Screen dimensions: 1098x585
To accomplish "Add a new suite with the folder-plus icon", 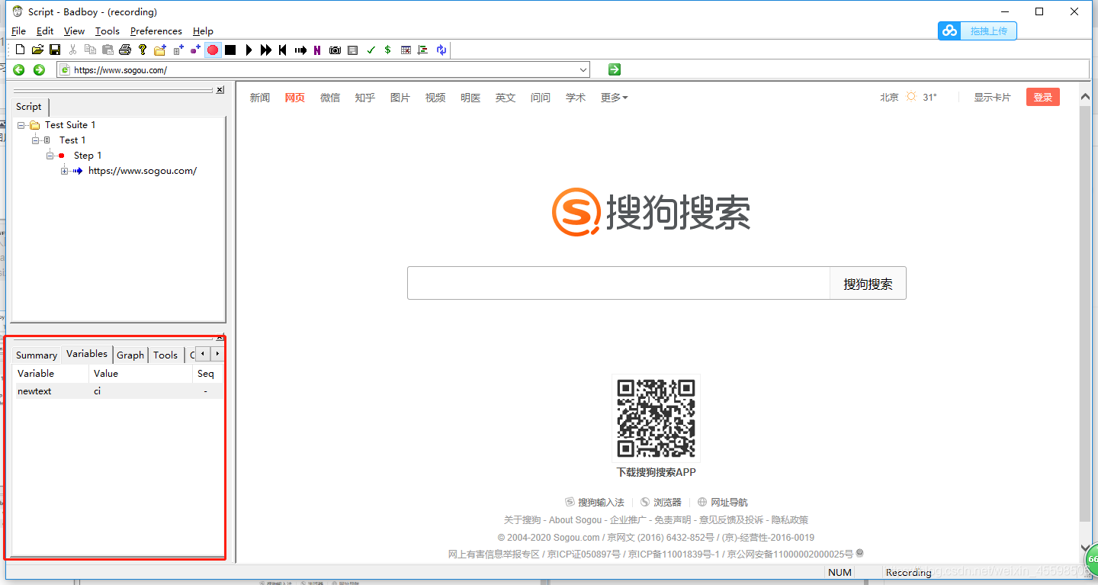I will pos(160,50).
